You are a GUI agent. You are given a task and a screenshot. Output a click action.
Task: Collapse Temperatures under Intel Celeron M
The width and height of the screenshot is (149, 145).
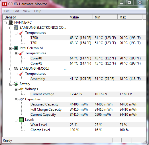[x=16, y=53]
